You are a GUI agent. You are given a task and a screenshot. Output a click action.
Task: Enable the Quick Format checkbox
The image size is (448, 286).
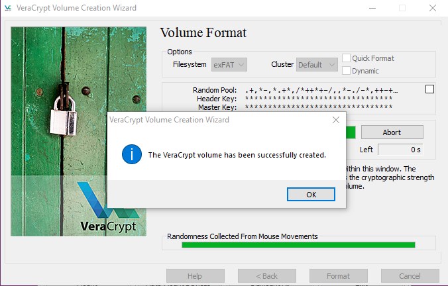(x=346, y=58)
